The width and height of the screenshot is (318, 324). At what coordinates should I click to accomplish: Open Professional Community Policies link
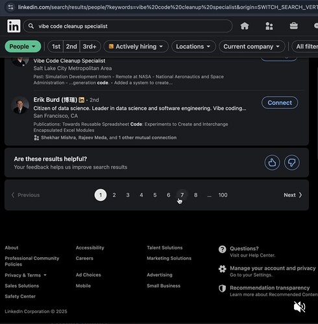click(32, 261)
